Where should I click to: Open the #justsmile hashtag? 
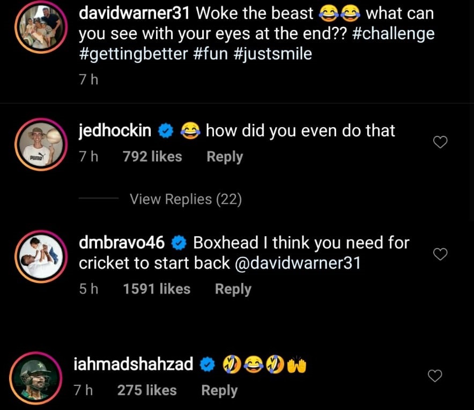[273, 54]
